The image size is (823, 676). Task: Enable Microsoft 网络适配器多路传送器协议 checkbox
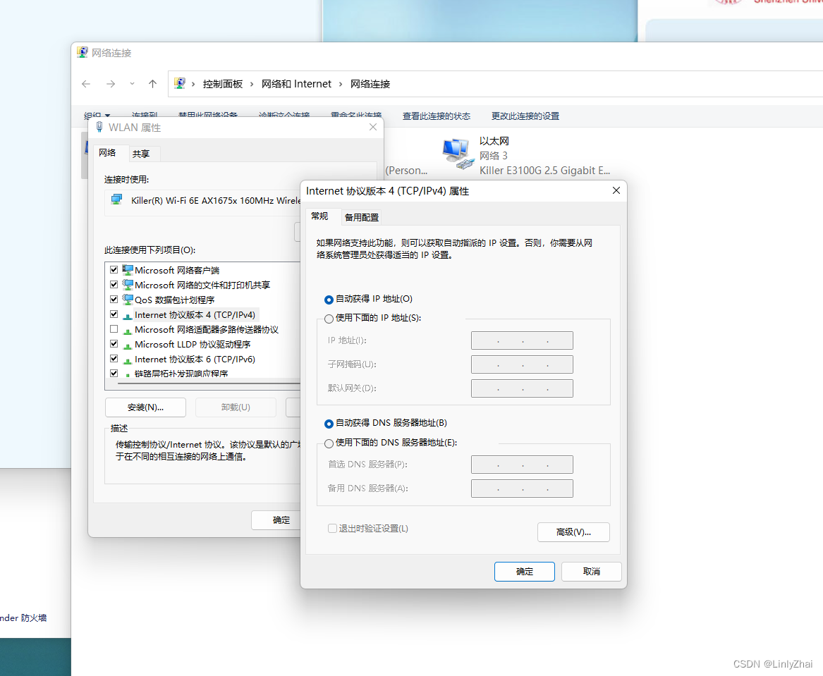[114, 328]
